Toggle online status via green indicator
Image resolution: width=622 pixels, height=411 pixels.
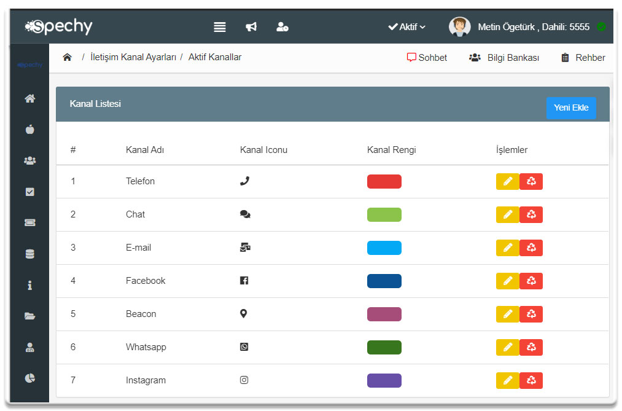coord(601,27)
